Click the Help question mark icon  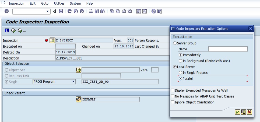click(x=154, y=11)
